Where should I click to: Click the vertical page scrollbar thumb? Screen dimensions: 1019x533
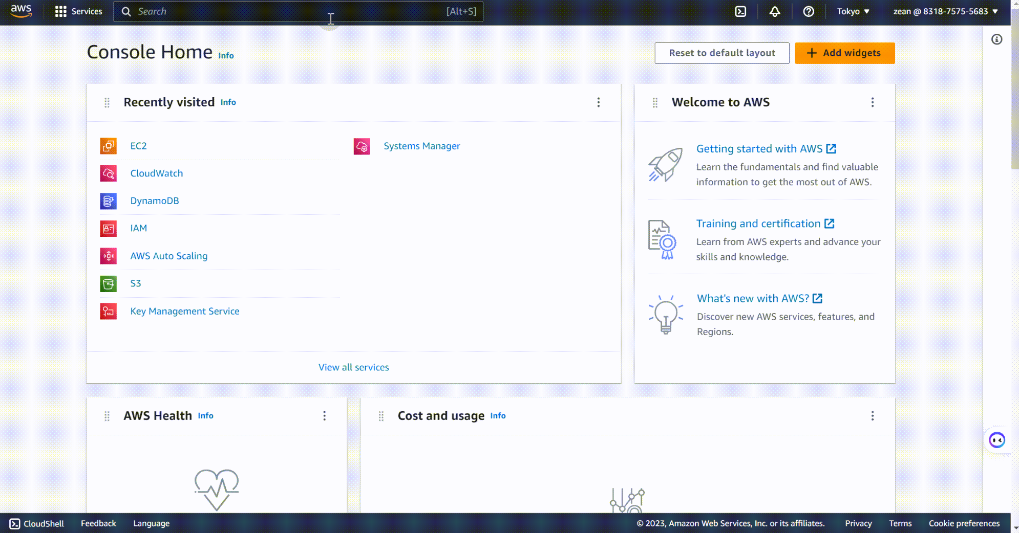tap(1015, 90)
